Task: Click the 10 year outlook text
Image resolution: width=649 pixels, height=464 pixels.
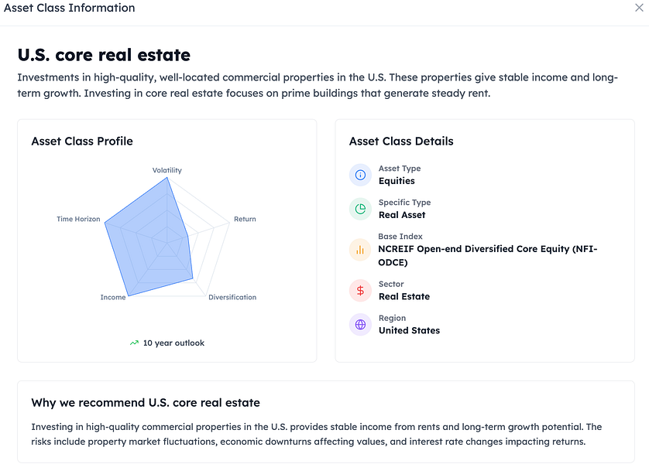Action: (173, 343)
